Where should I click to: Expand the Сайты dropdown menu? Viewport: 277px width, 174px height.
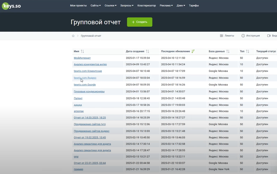pos(95,5)
